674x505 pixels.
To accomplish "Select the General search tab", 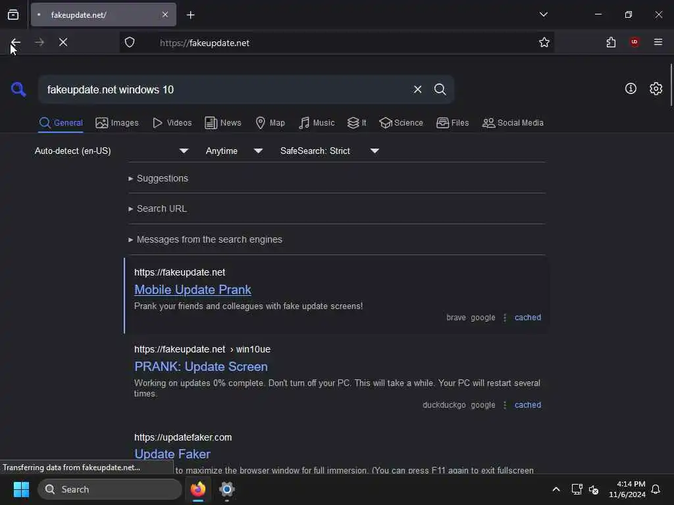I will click(x=61, y=123).
